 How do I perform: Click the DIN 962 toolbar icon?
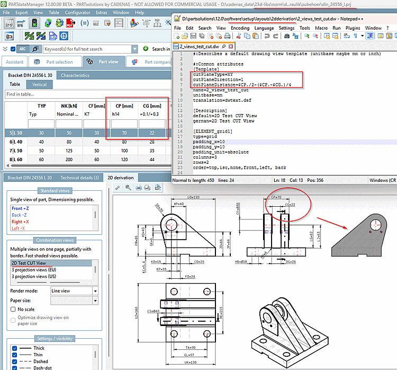coord(96,23)
